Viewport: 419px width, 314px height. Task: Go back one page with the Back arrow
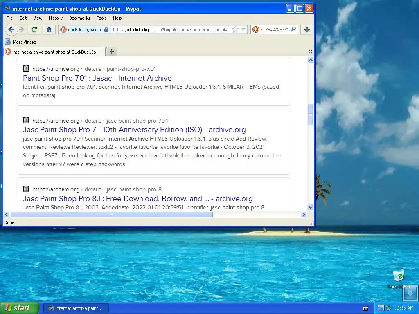[11, 29]
